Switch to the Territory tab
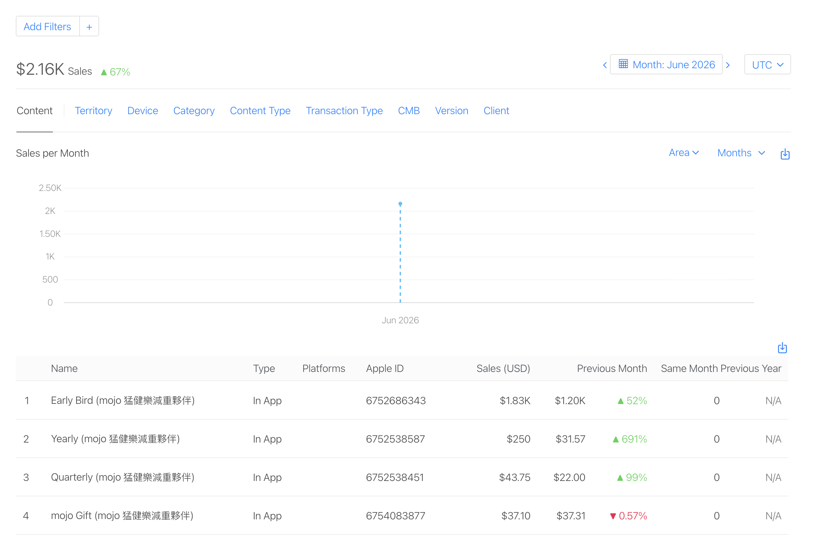813x543 pixels. point(94,110)
